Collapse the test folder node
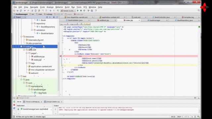The height and width of the screenshot is (119, 212). [19, 76]
